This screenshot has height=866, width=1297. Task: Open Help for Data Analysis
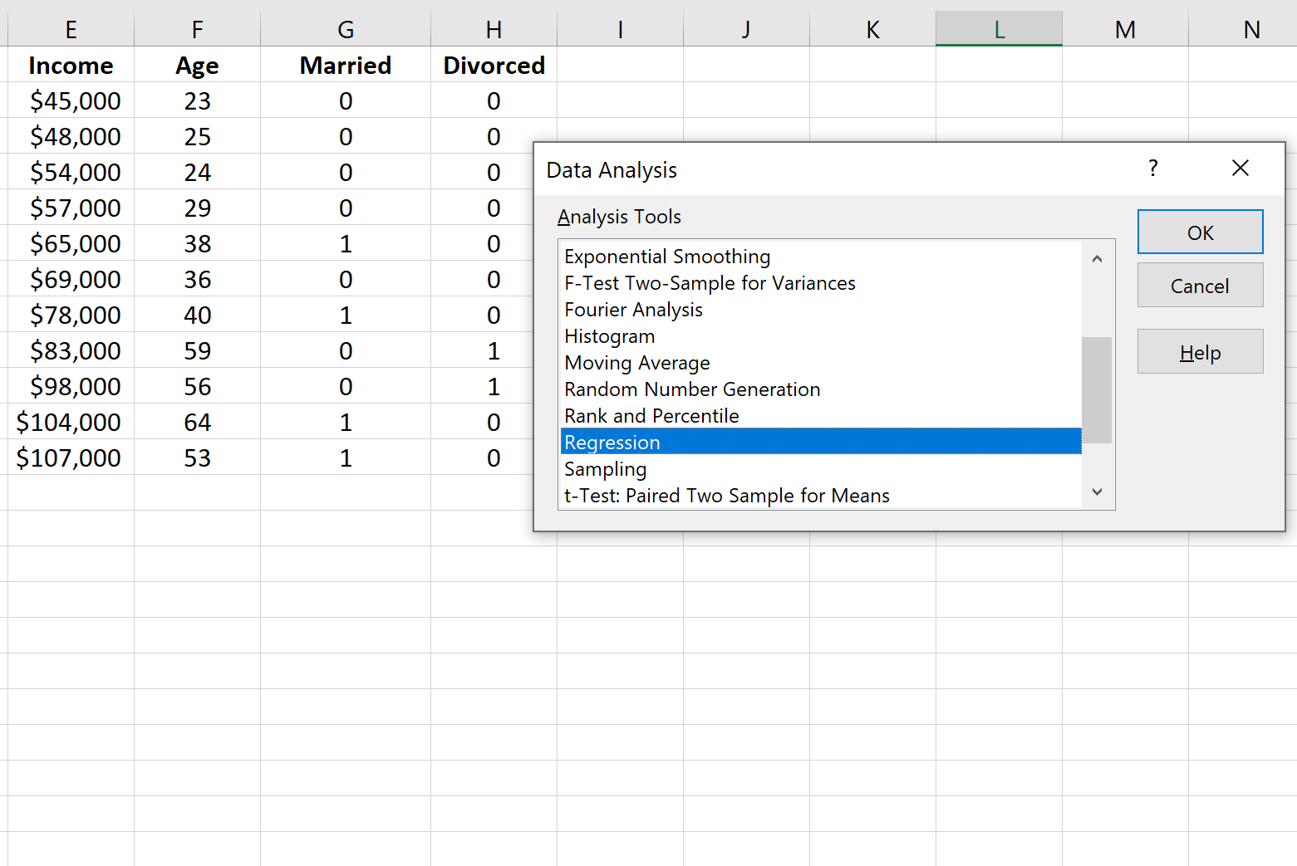(1200, 351)
